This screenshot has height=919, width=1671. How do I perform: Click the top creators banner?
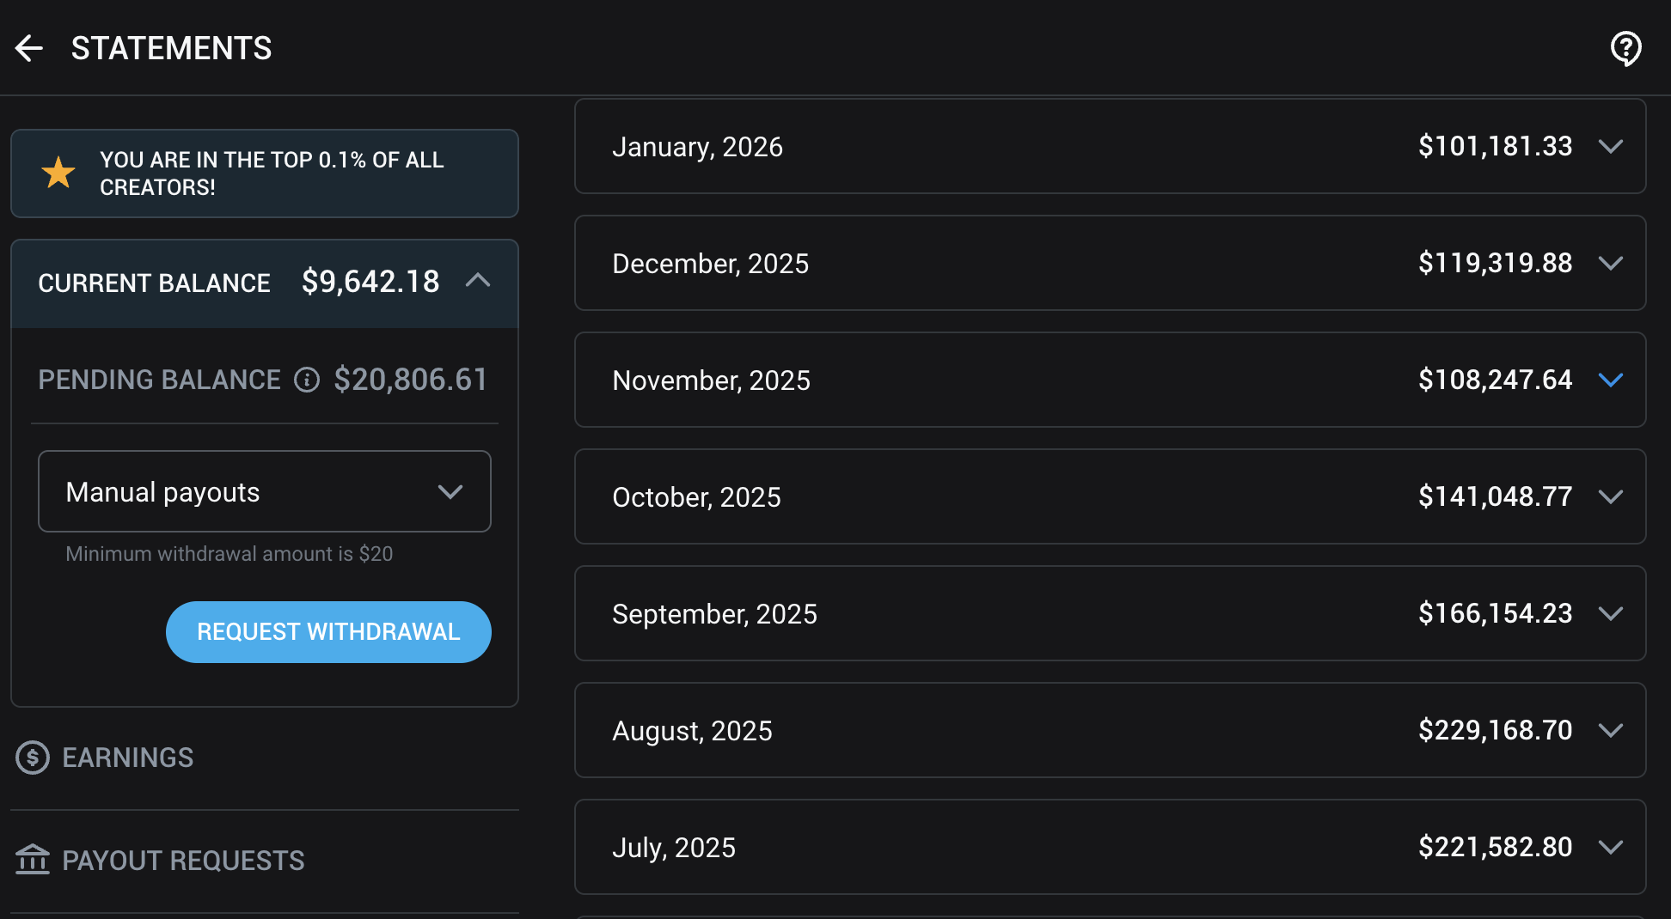(264, 173)
